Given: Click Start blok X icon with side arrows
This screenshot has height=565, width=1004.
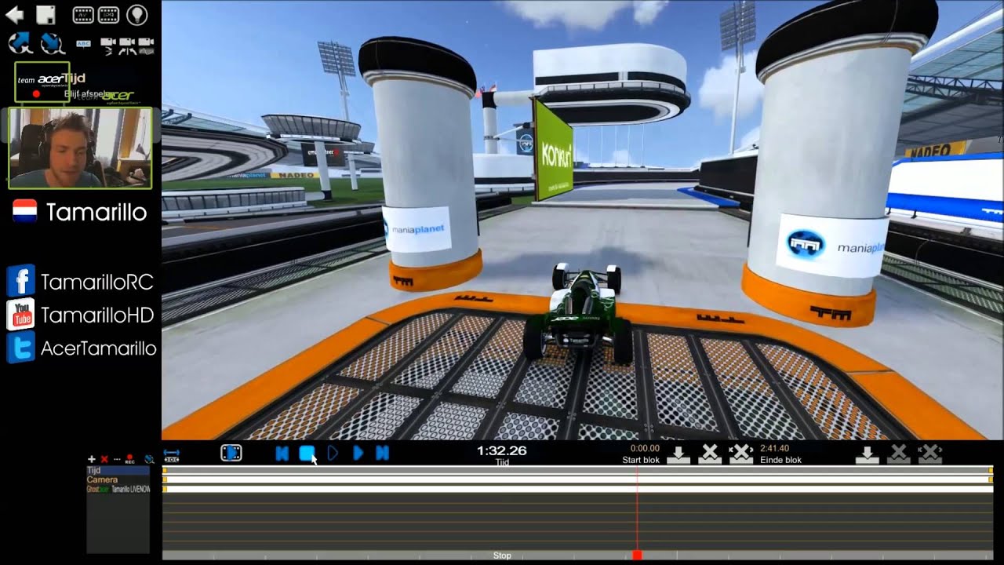Looking at the screenshot, I should point(741,454).
